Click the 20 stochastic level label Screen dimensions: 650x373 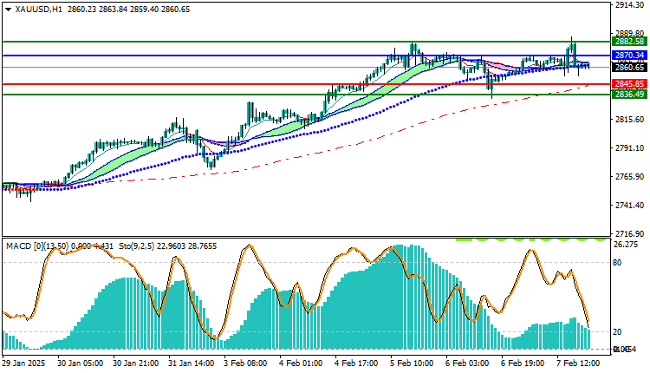[617, 331]
